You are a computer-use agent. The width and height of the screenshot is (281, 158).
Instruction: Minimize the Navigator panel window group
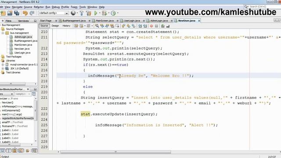(35, 89)
